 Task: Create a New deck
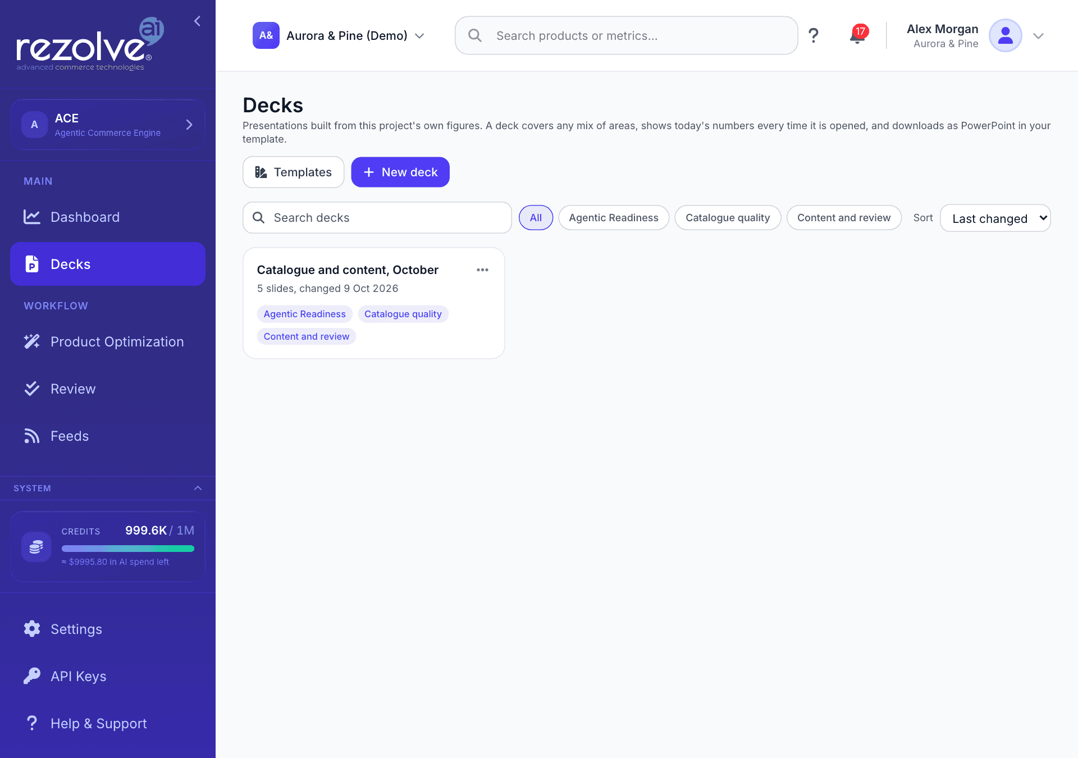point(400,172)
